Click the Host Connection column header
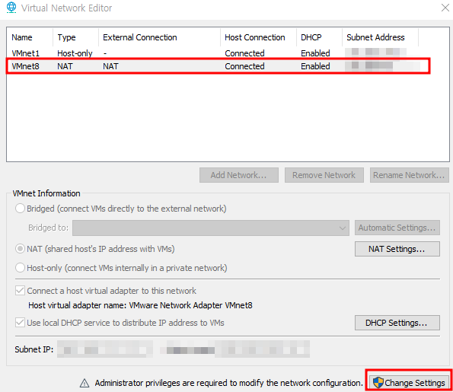The width and height of the screenshot is (453, 392). (259, 37)
